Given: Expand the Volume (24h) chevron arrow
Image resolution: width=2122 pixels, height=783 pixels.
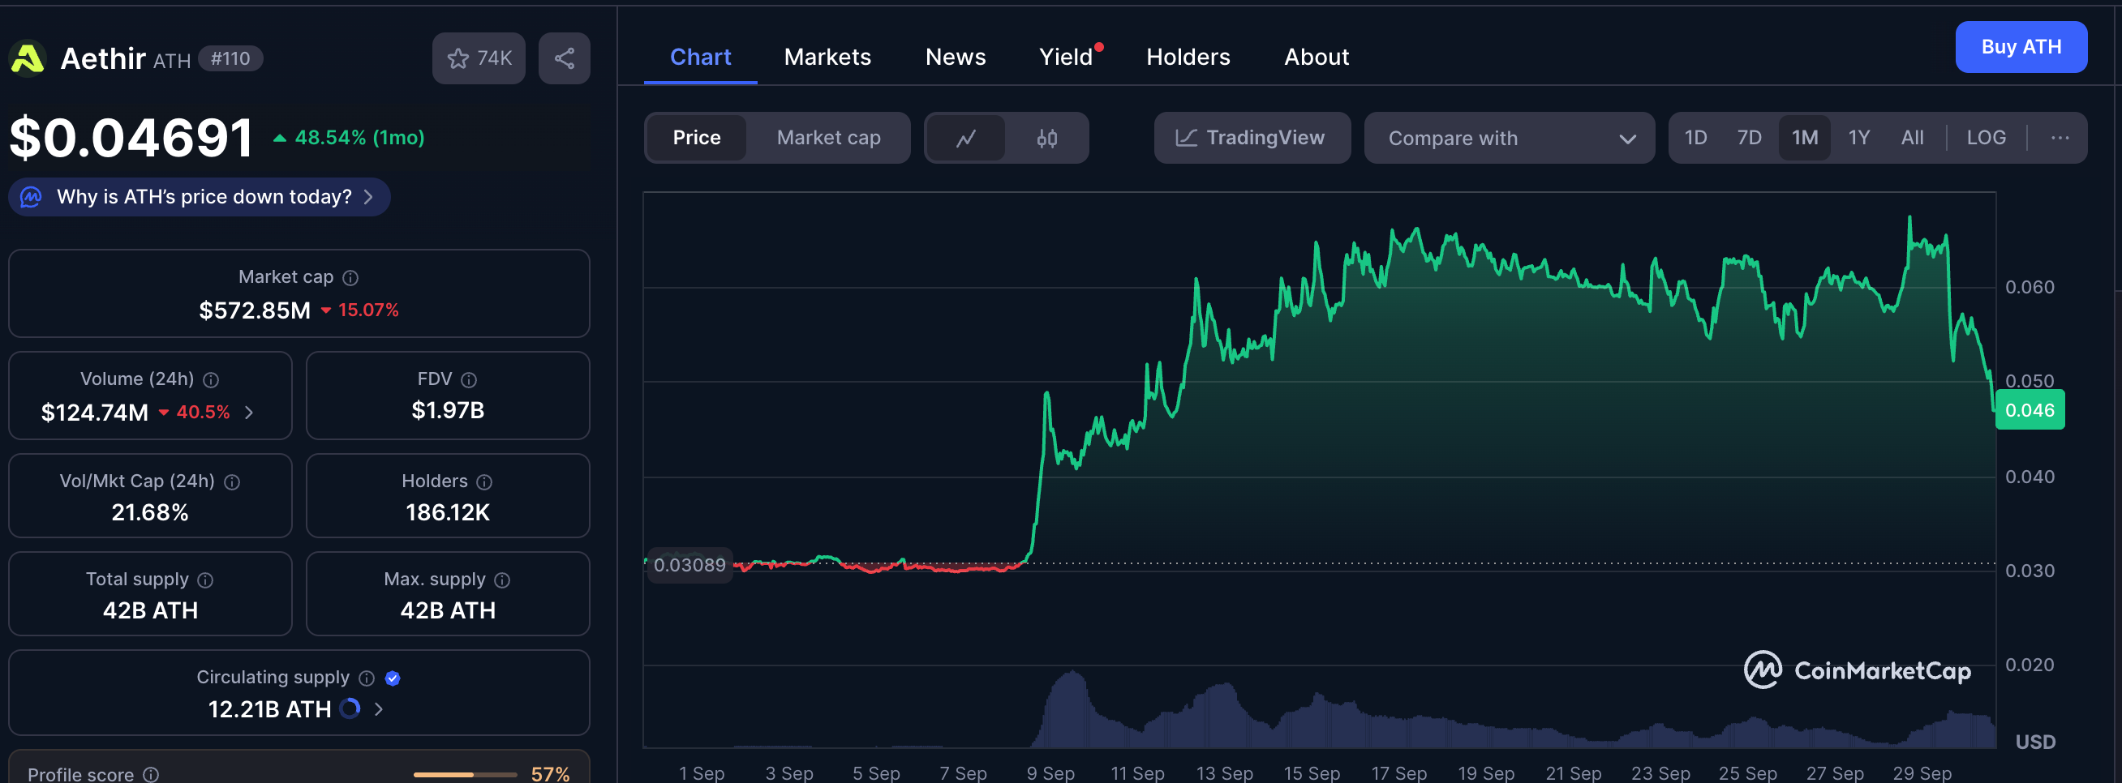Looking at the screenshot, I should (x=249, y=412).
